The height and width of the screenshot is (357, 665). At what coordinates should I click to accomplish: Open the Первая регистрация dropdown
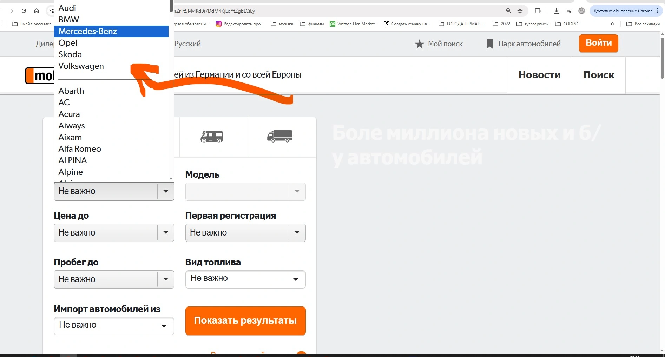(x=245, y=233)
